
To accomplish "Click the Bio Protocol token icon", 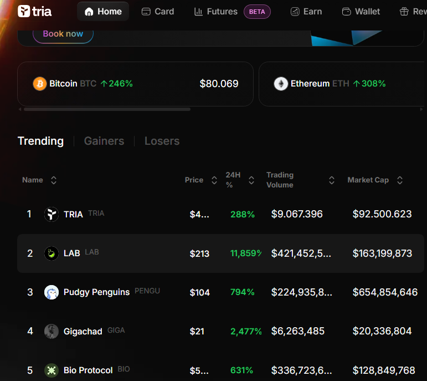I will (x=52, y=370).
